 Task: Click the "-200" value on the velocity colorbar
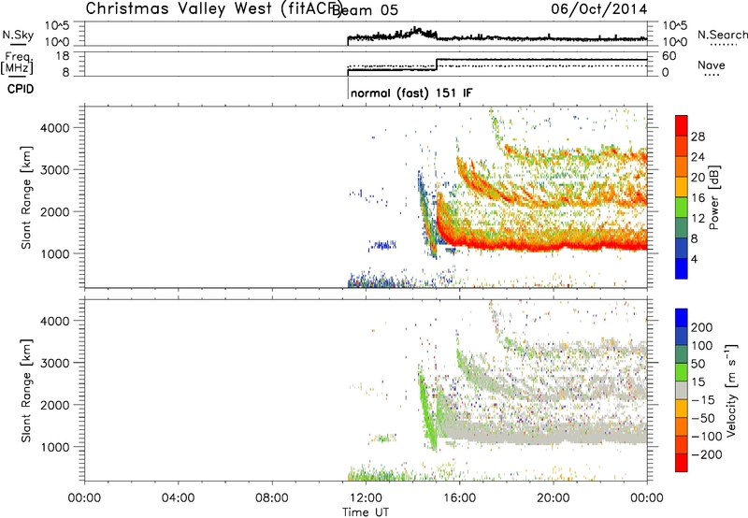tap(707, 454)
